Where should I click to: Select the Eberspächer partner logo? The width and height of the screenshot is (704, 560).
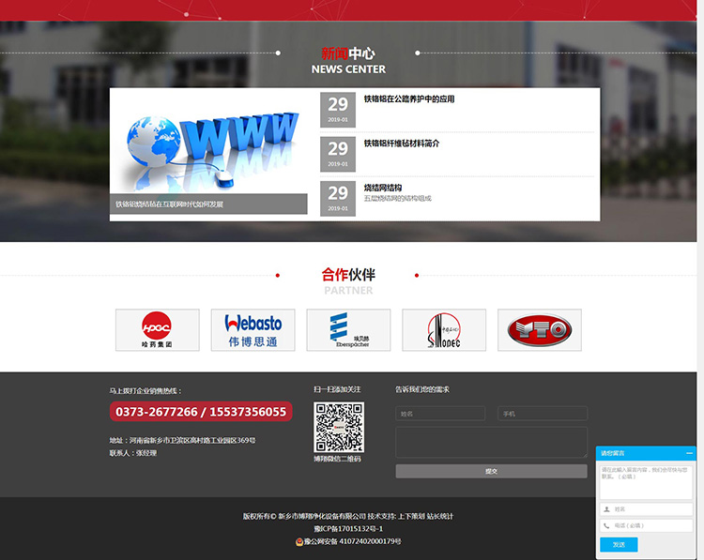point(348,330)
